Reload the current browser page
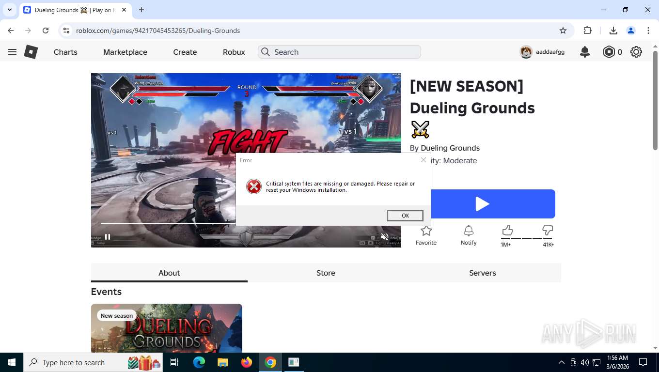 pos(46,31)
